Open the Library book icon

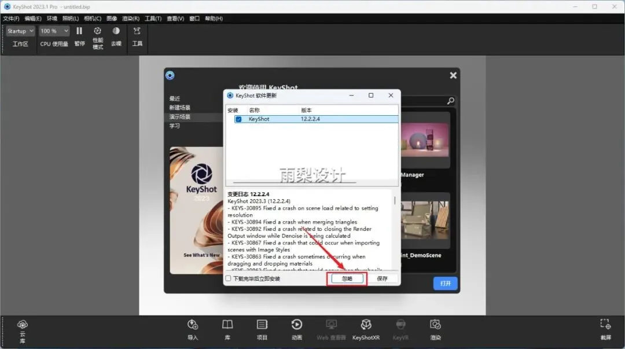[227, 324]
